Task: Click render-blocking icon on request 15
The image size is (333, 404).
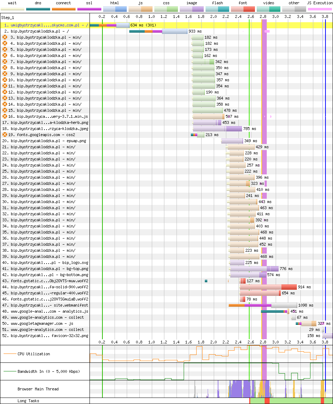Action: (x=5, y=110)
